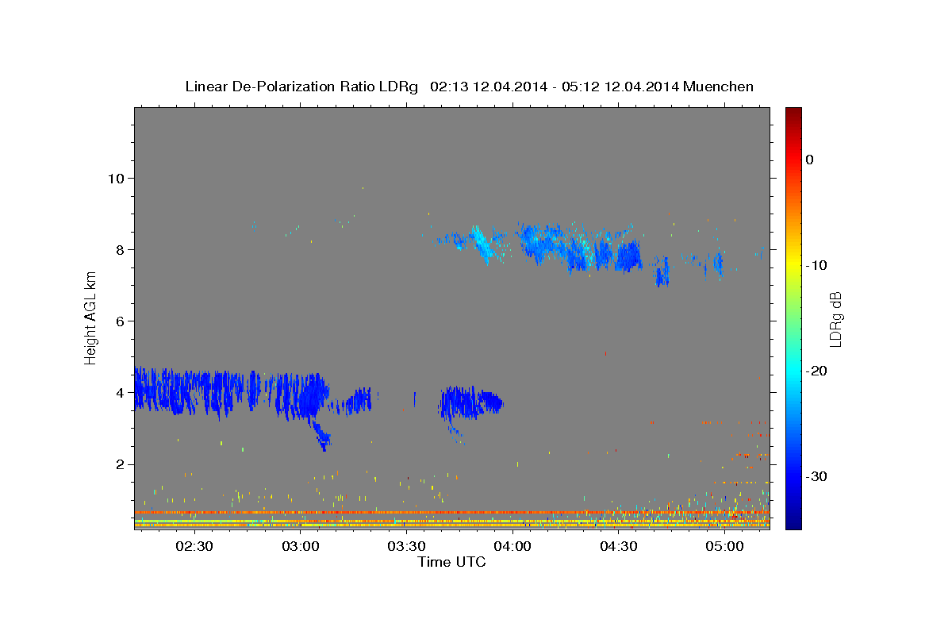The height and width of the screenshot is (635, 952).
Task: Click the height tick label 10
Action: (x=116, y=178)
